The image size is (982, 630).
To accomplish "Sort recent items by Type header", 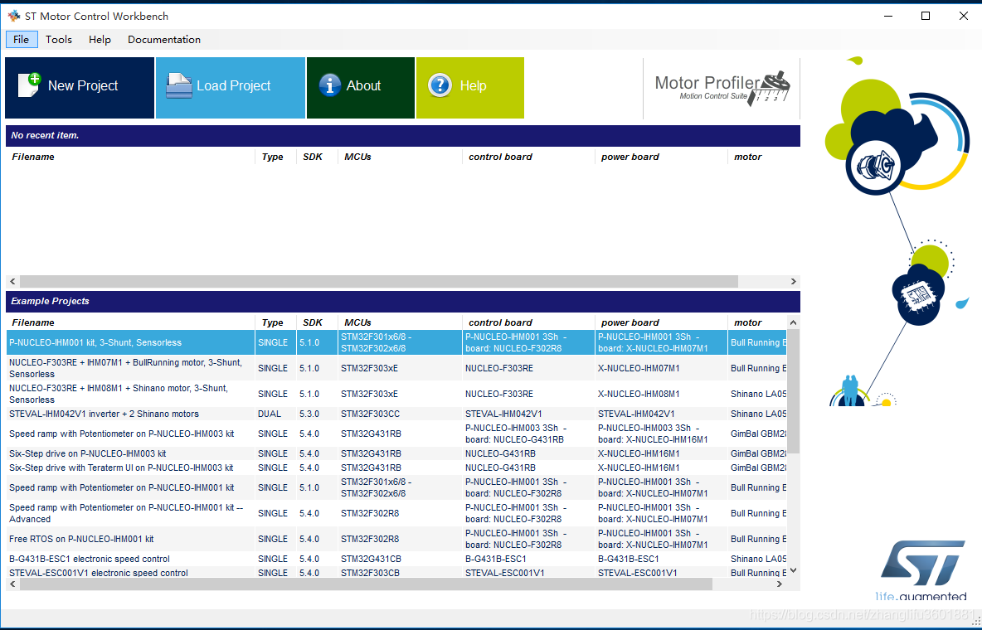I will click(275, 157).
